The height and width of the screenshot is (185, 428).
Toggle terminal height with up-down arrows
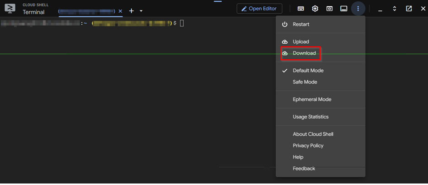coord(394,9)
